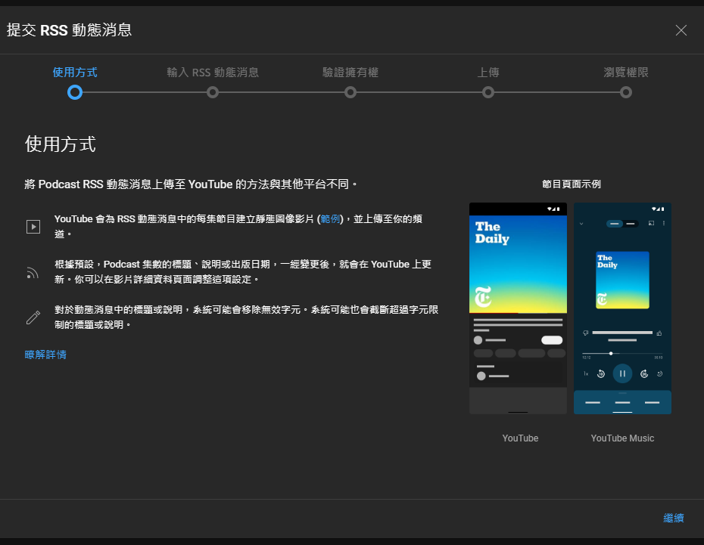Click the thumbs-down icon in Music preview
The image size is (704, 545).
585,333
